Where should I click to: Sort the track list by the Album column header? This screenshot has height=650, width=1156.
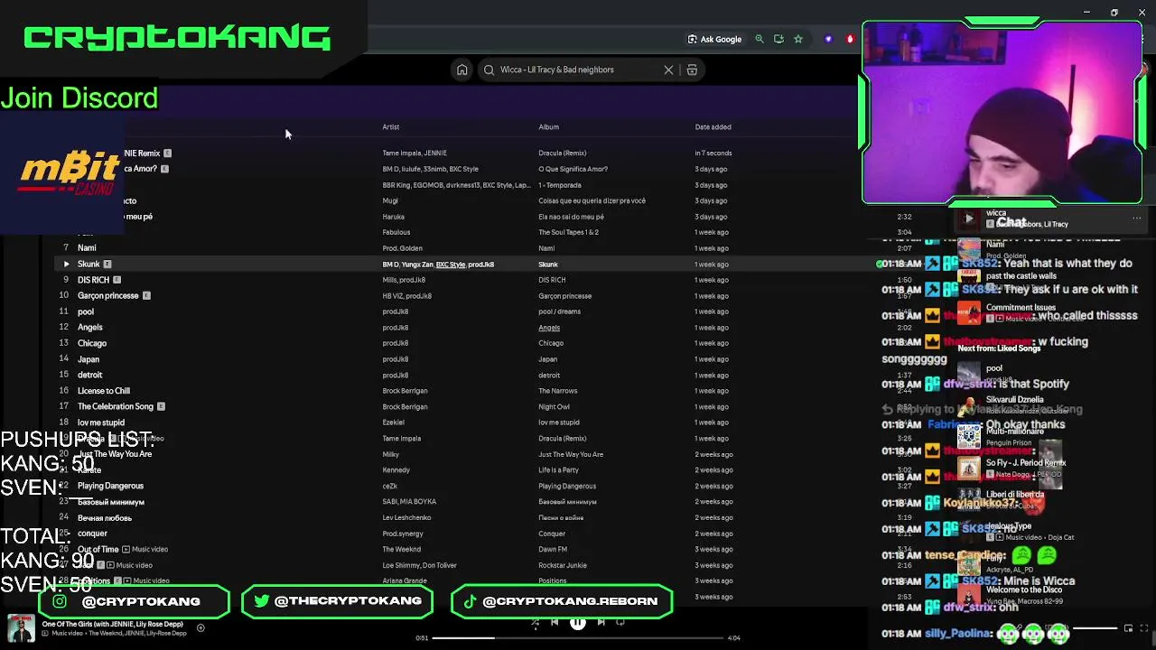(548, 127)
